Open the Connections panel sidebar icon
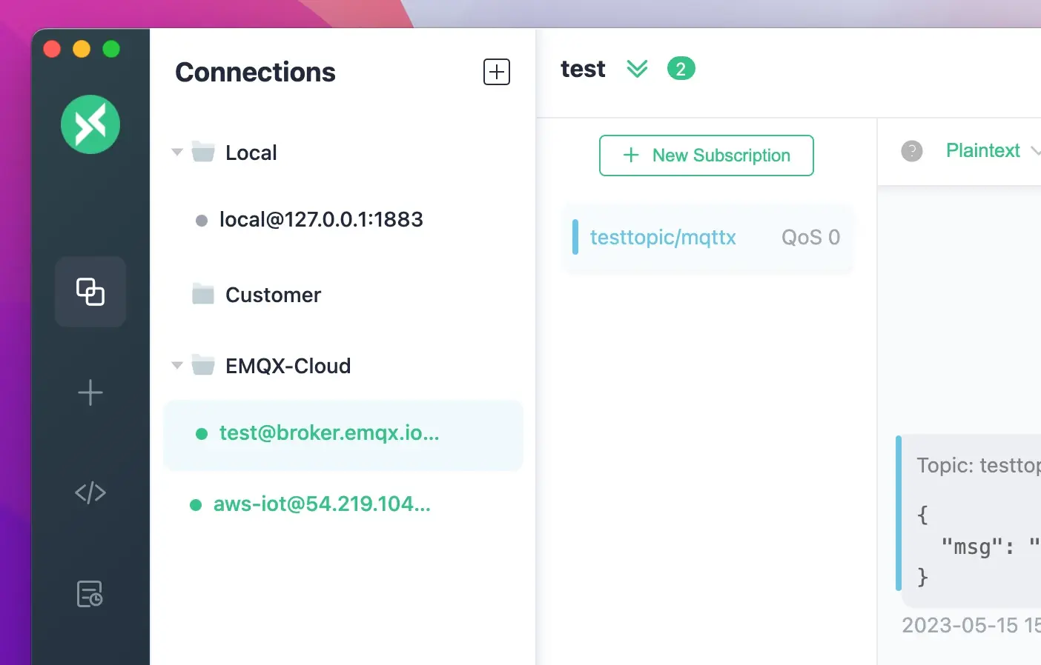This screenshot has width=1041, height=665. tap(90, 291)
